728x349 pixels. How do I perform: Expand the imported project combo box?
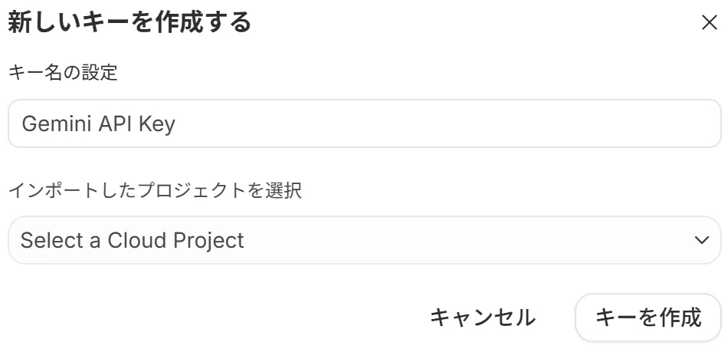tap(365, 240)
